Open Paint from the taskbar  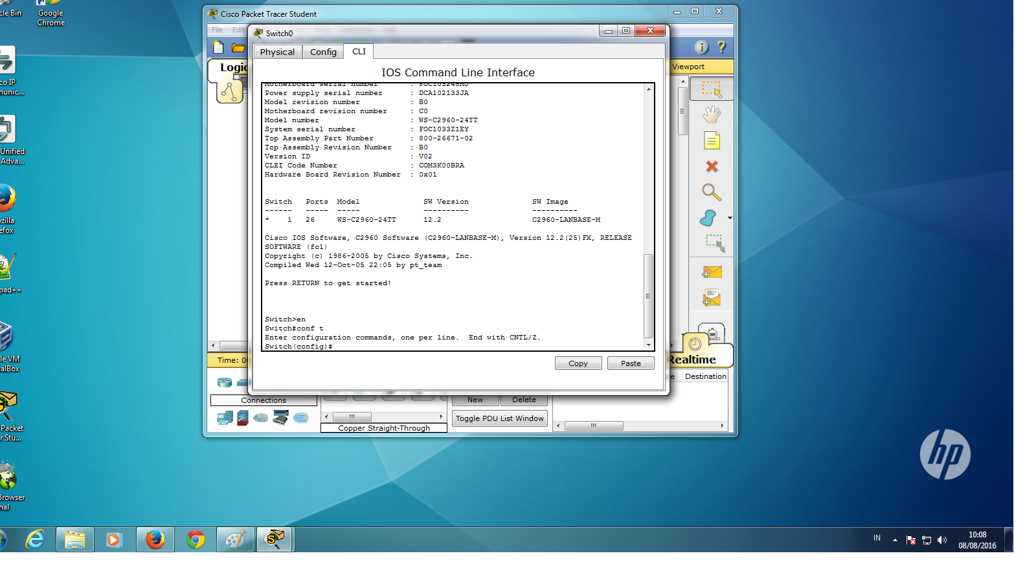[236, 539]
